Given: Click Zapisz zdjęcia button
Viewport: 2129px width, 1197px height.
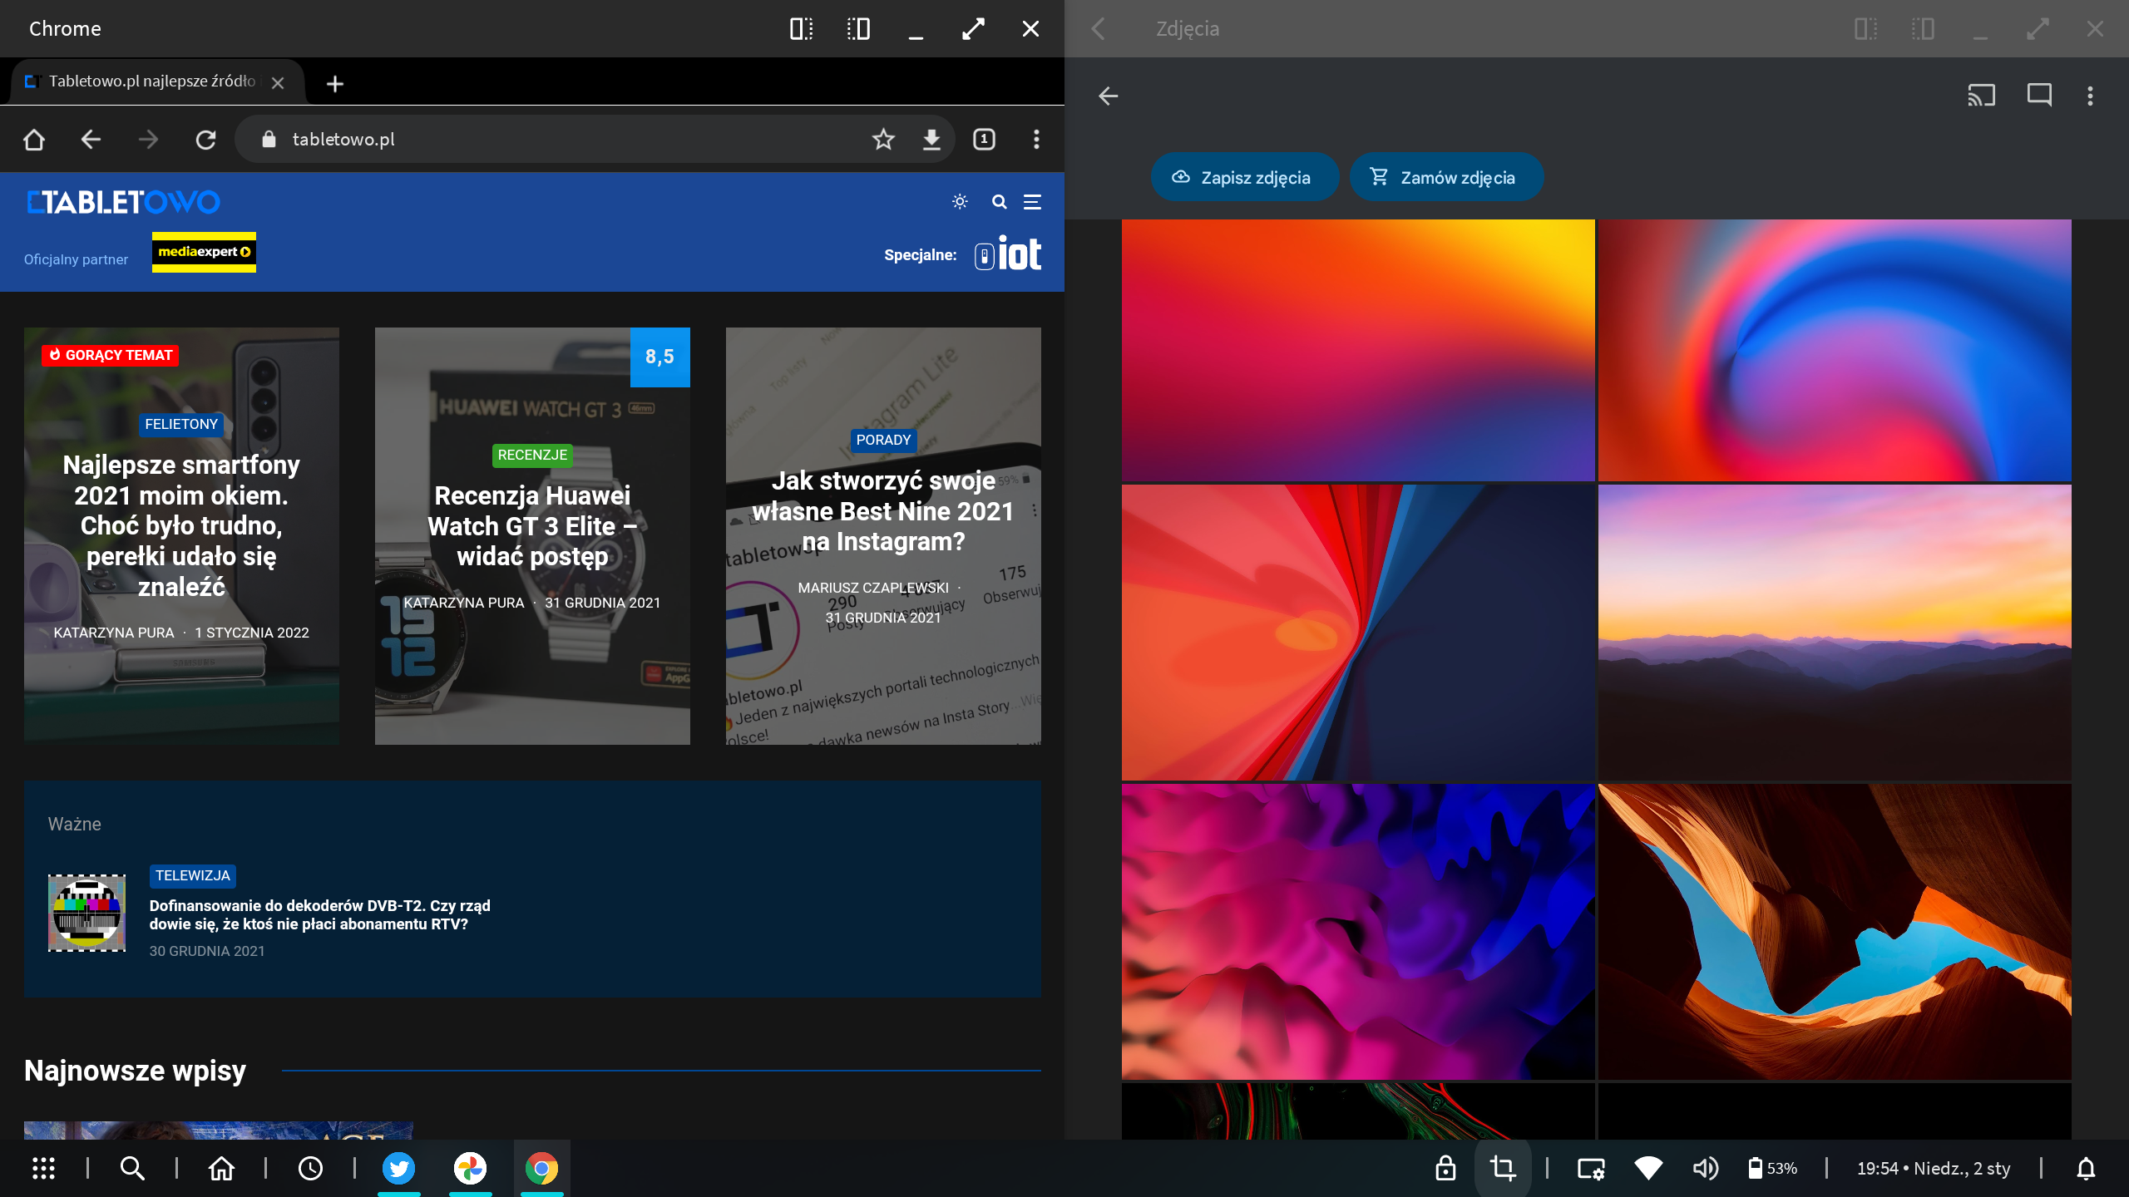Looking at the screenshot, I should (x=1244, y=177).
